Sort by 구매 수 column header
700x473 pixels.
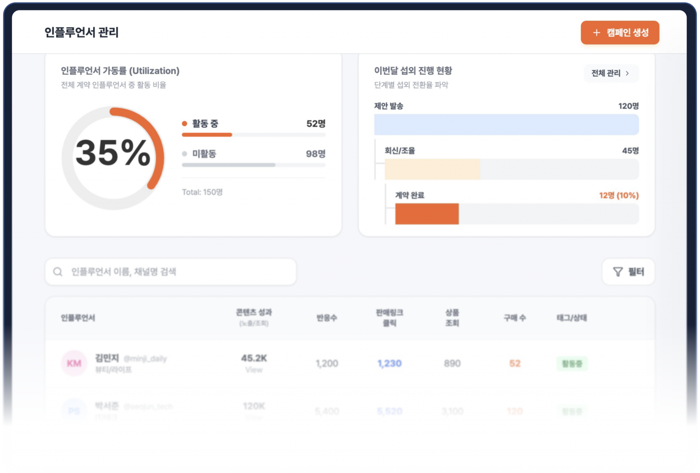514,318
